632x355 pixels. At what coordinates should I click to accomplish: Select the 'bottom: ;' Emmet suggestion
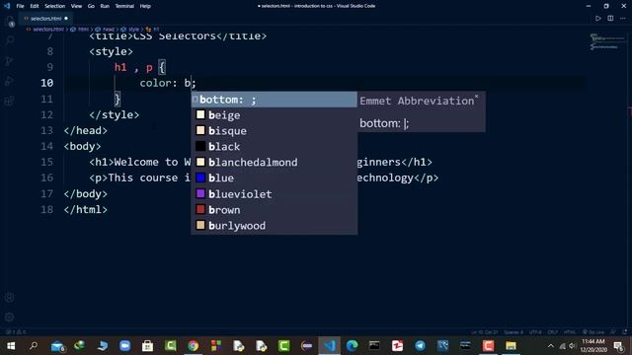275,100
